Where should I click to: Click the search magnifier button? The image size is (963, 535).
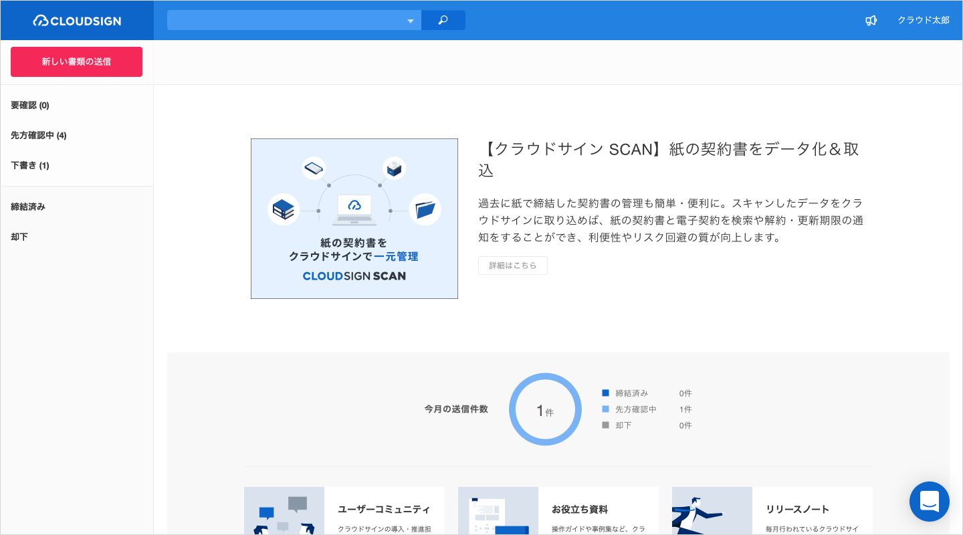(443, 20)
